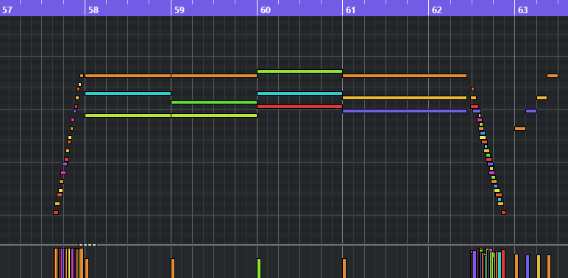Select the cyan note in bar 60
568x278 pixels.
[299, 93]
